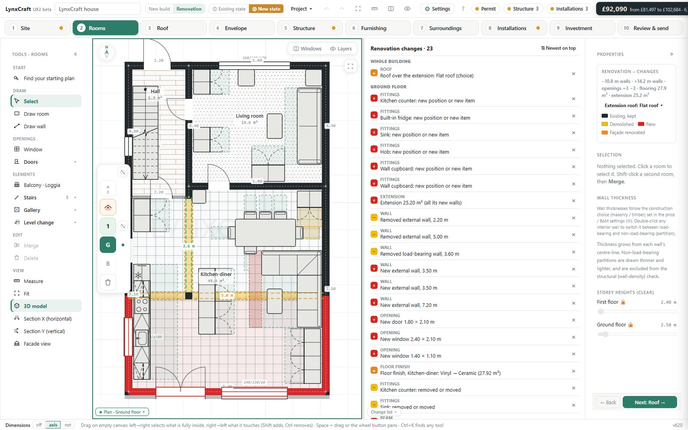The image size is (688, 430).
Task: Activate the Measure tool
Action: [x=46, y=281]
